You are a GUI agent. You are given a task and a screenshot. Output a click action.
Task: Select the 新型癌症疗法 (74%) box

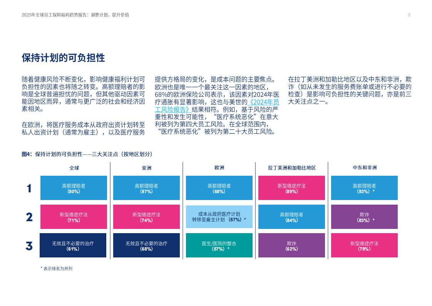tap(146, 217)
